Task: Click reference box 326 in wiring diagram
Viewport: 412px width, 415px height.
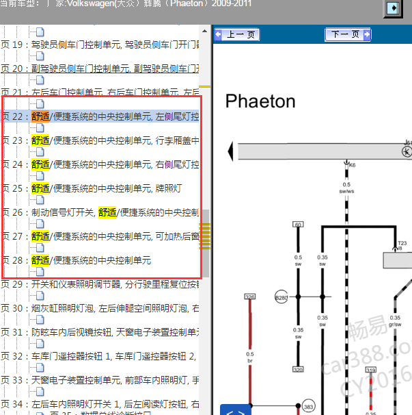Action: point(250,297)
